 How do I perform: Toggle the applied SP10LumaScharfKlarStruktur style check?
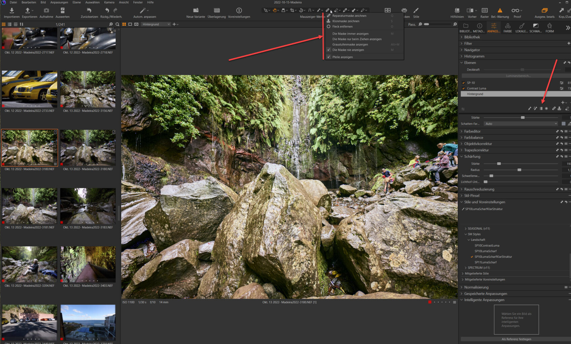(472, 257)
